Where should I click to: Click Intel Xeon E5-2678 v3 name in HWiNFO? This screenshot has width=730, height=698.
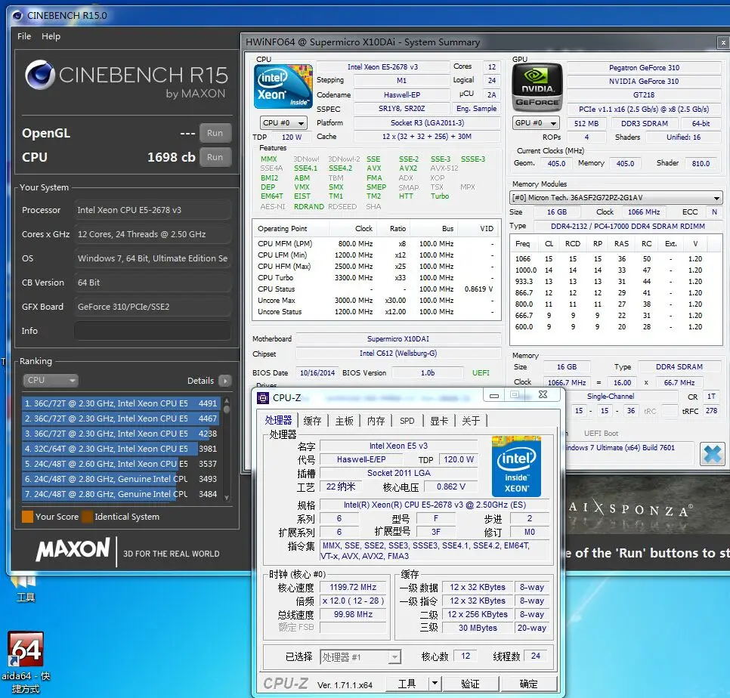pyautogui.click(x=382, y=67)
